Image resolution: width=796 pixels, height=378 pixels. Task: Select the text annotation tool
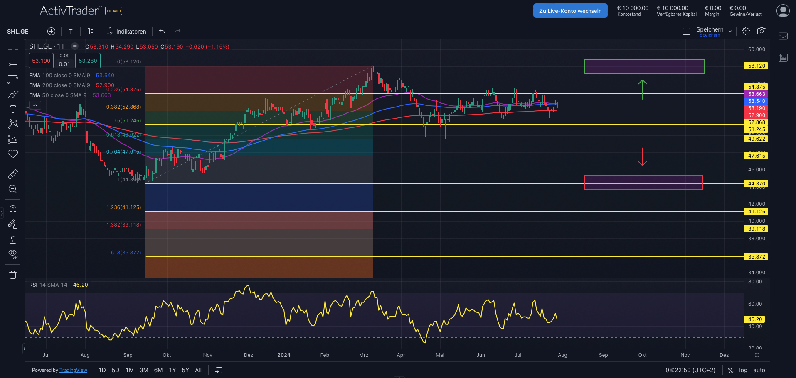coord(13,109)
